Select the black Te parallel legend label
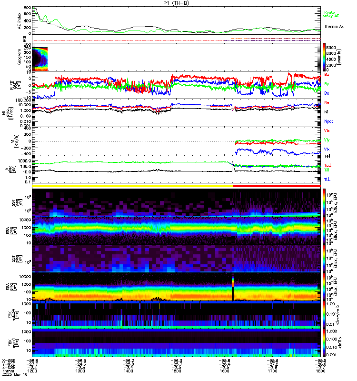The height and width of the screenshot is (381, 357). [x=327, y=156]
